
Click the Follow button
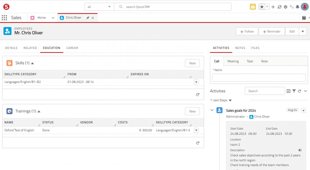coord(247,31)
